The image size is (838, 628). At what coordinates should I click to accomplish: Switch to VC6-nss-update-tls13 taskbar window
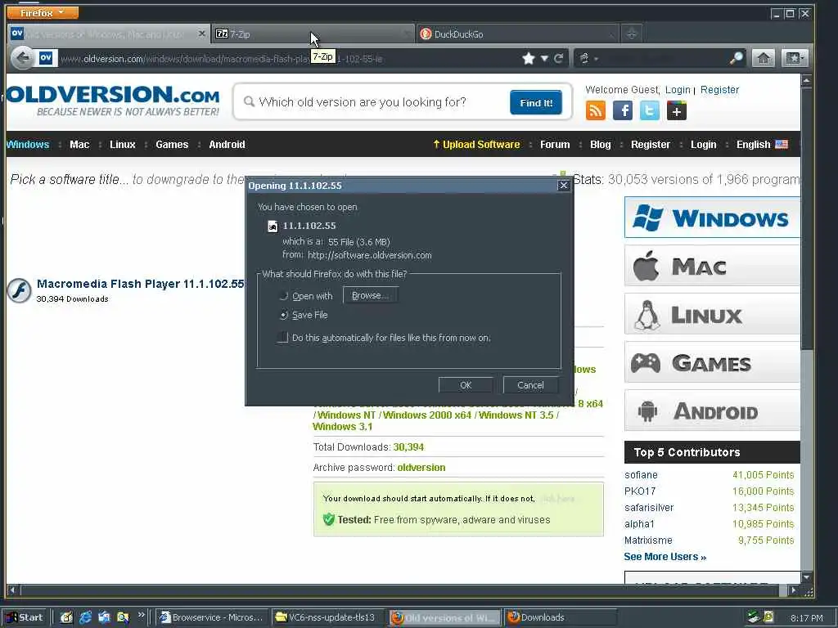[329, 617]
